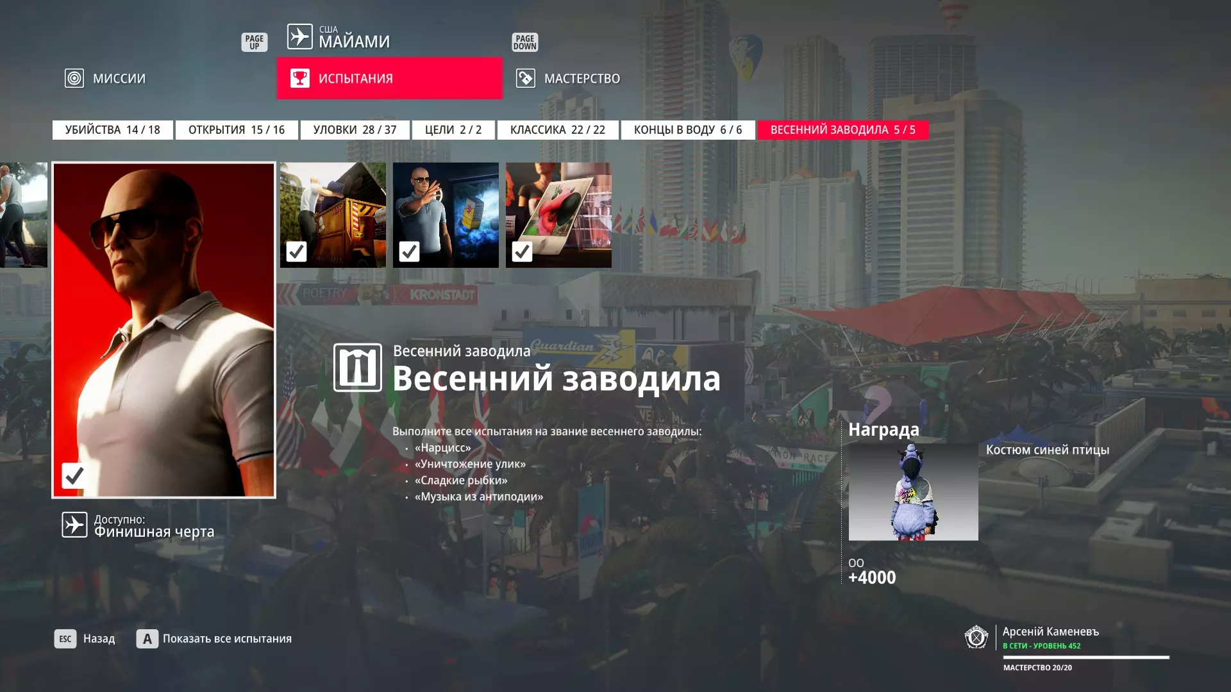Click the airplane icon near Финишная черта
This screenshot has height=692, width=1231.
(74, 525)
